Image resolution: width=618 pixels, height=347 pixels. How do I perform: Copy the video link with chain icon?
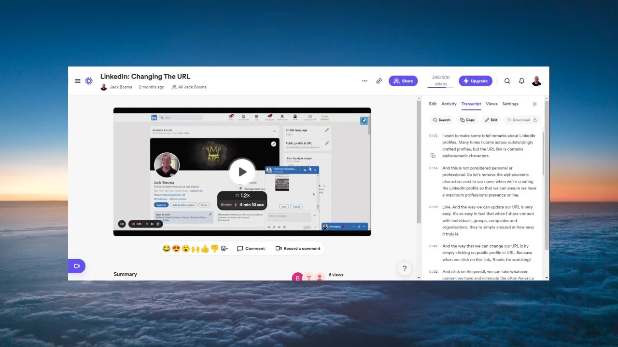coord(379,81)
